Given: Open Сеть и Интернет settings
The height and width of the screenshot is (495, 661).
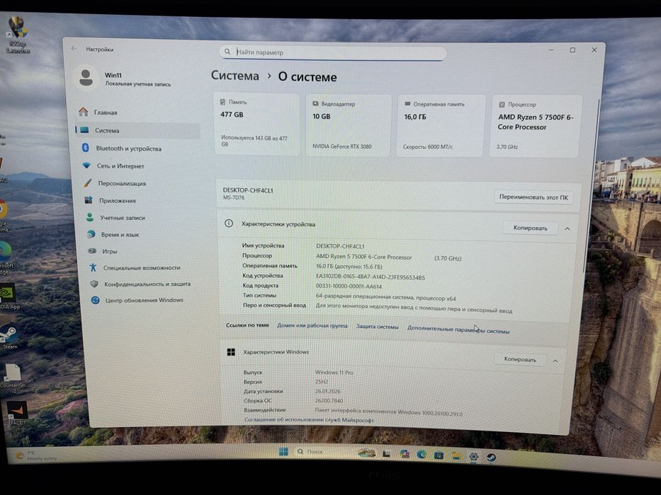Looking at the screenshot, I should click(x=140, y=166).
